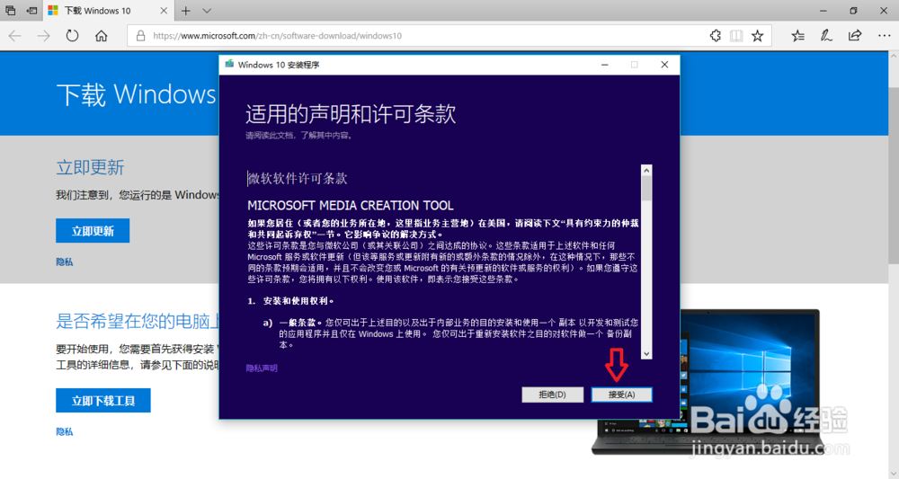Click the MICROSOFT MEDIA CREATION TOOL heading
This screenshot has height=479, width=899.
[351, 205]
